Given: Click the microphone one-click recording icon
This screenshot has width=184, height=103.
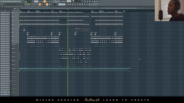Looking at the screenshot, I should click(x=90, y=1).
